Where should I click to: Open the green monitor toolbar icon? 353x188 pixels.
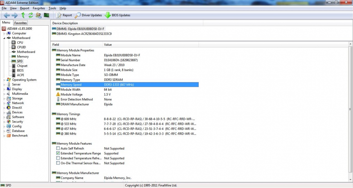46,15
